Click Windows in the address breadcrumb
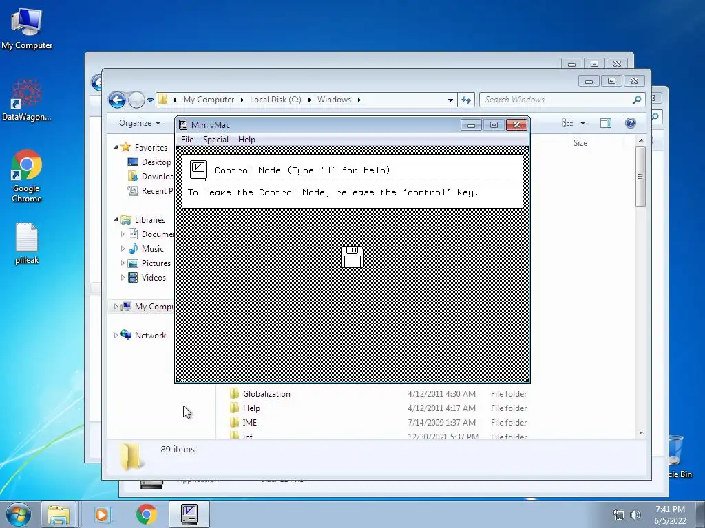 point(334,100)
